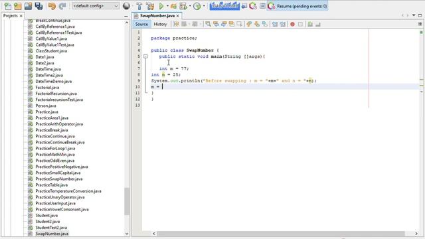Screen dimensions: 425x239
Task: Click the Debug Project icon
Action: tap(174, 6)
